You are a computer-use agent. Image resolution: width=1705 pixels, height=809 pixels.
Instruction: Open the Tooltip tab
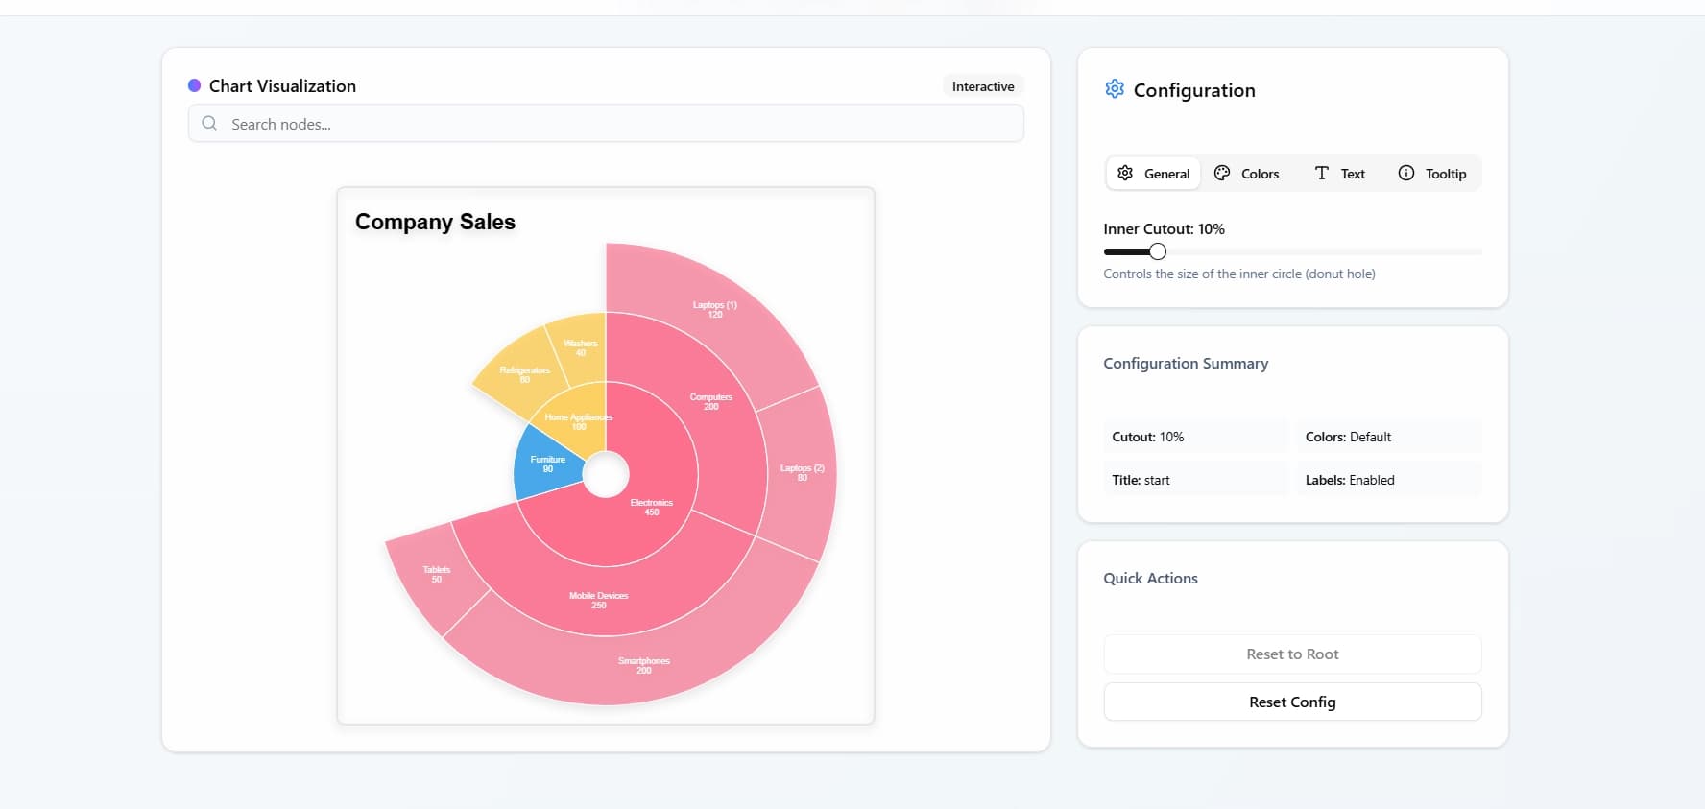tap(1432, 174)
